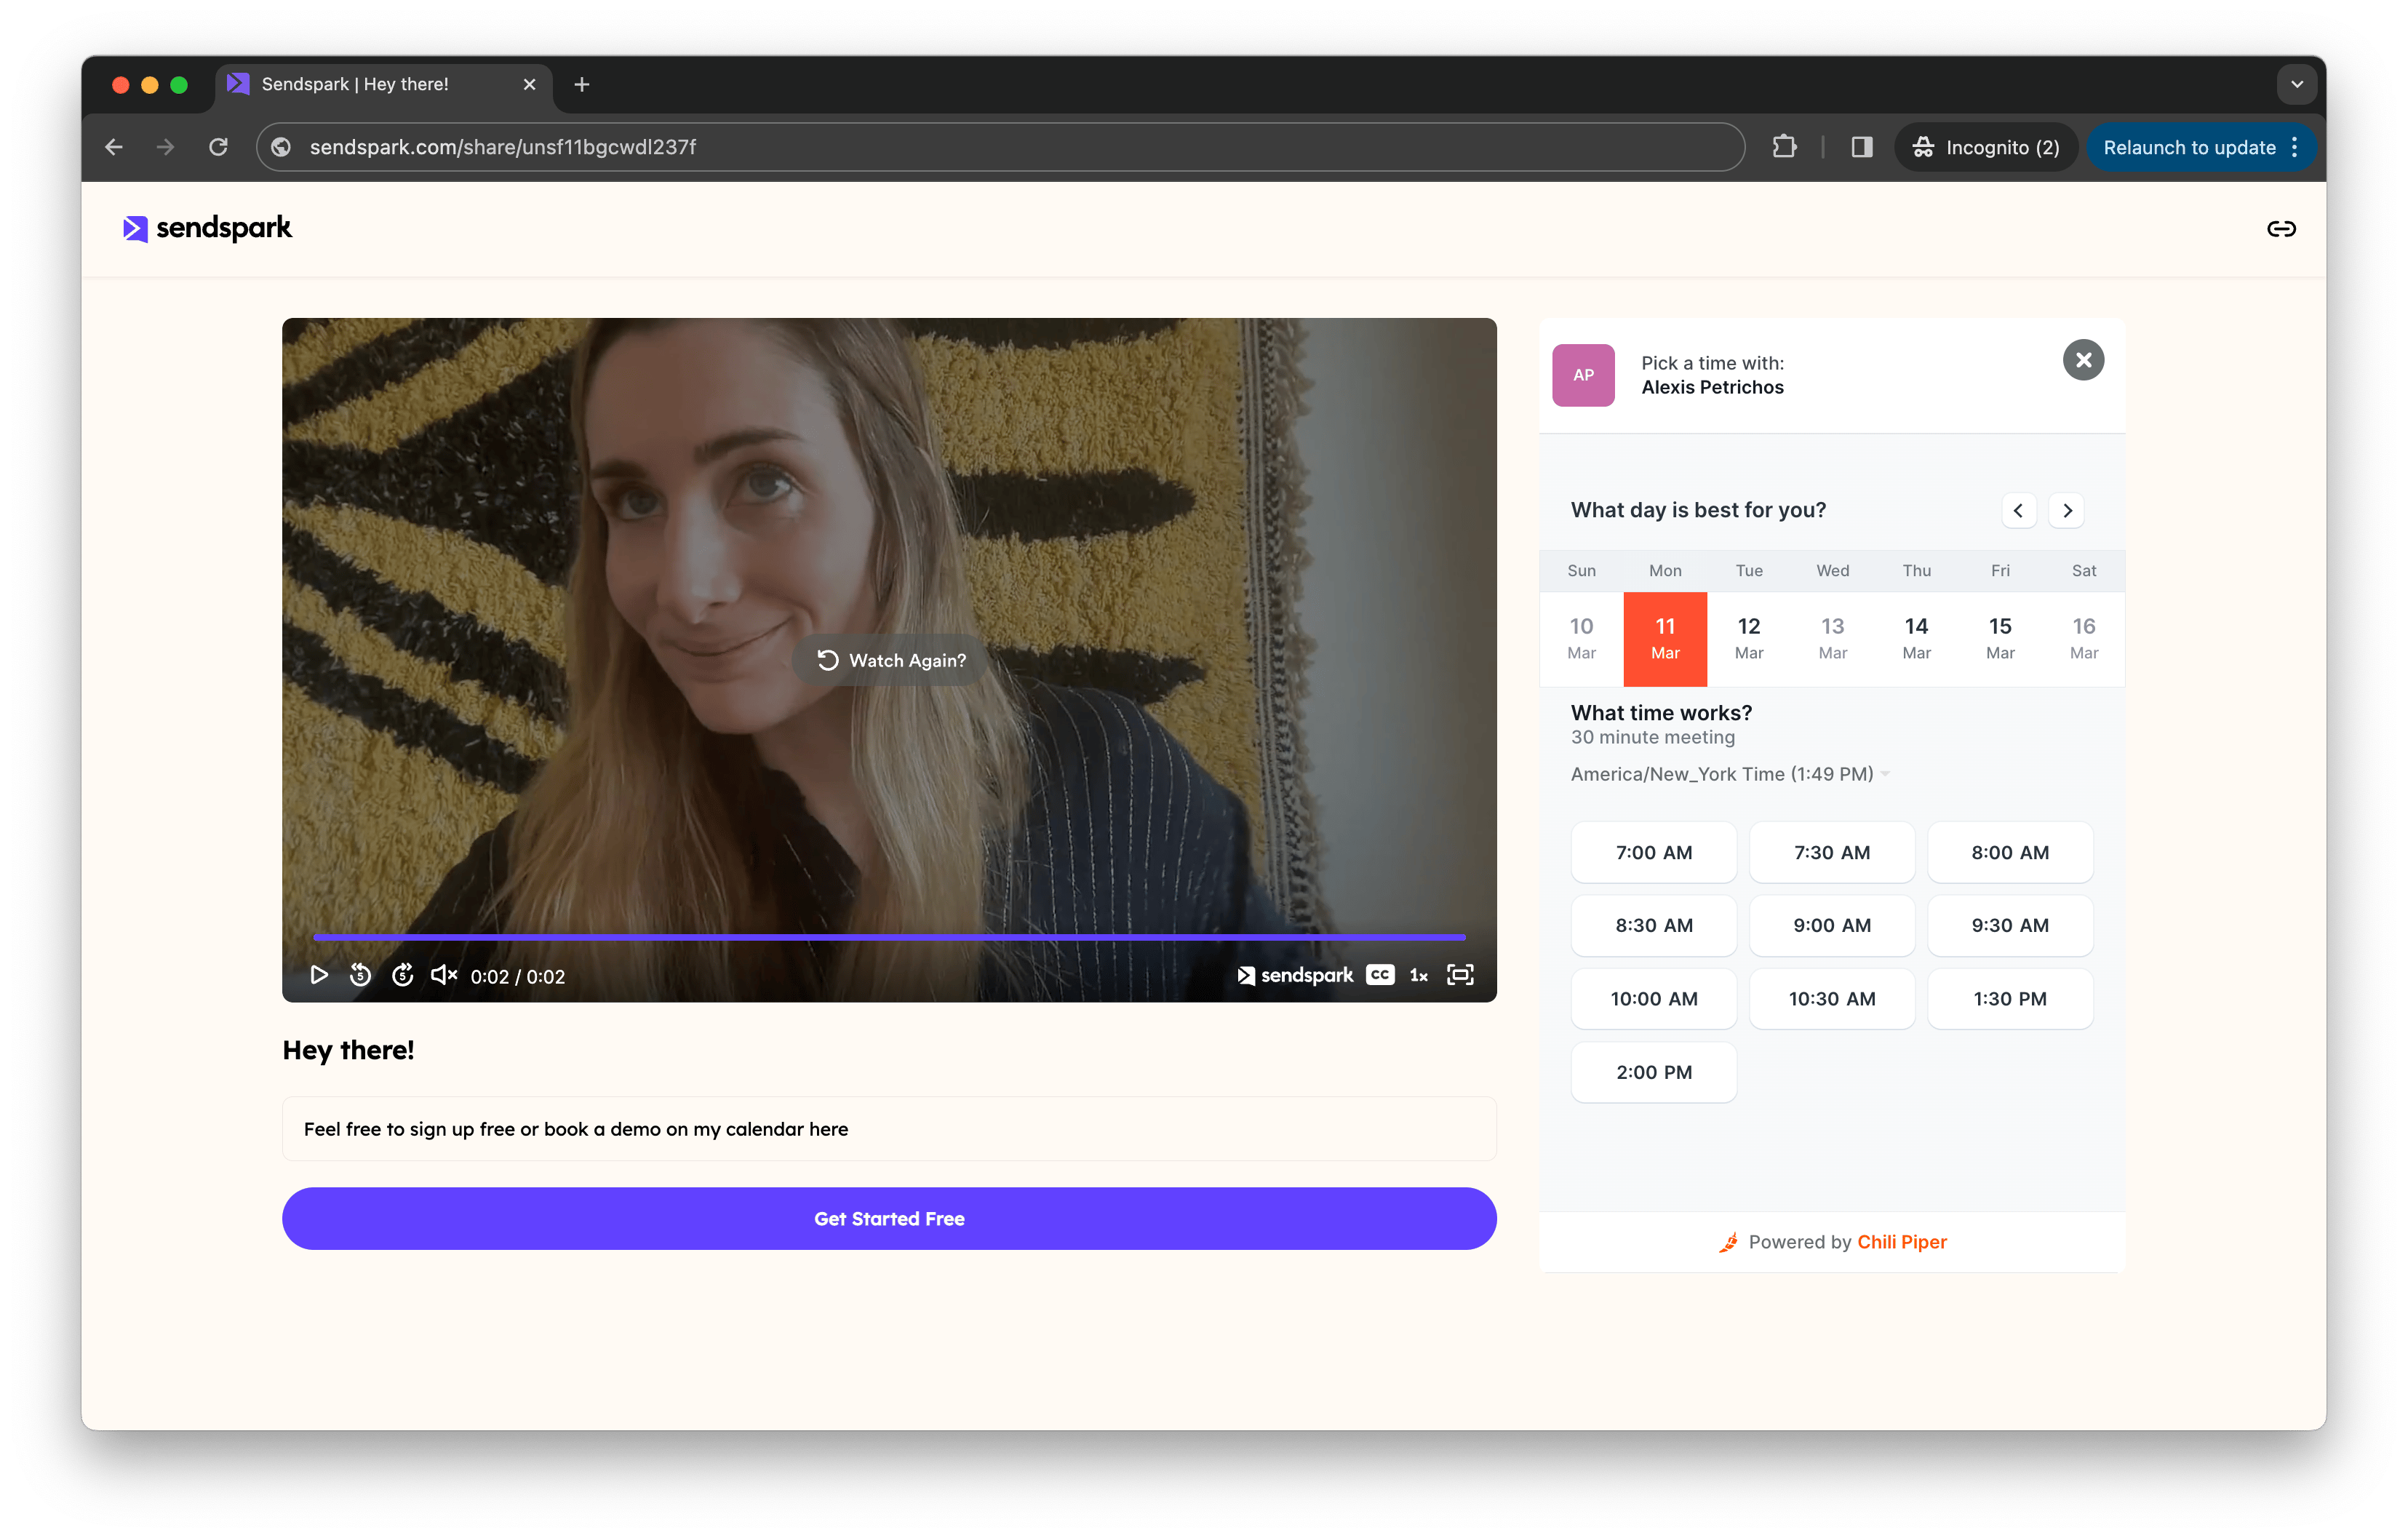Image resolution: width=2408 pixels, height=1538 pixels.
Task: Click the AP avatar badge
Action: pyautogui.click(x=1583, y=375)
